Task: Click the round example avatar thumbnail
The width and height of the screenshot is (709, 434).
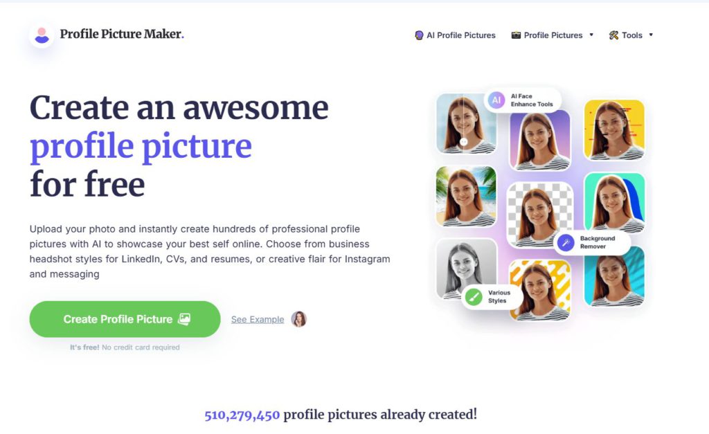Action: point(298,319)
